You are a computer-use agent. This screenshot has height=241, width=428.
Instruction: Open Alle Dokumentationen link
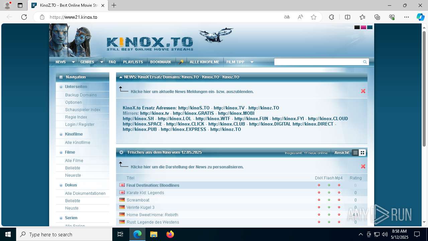[85, 193]
